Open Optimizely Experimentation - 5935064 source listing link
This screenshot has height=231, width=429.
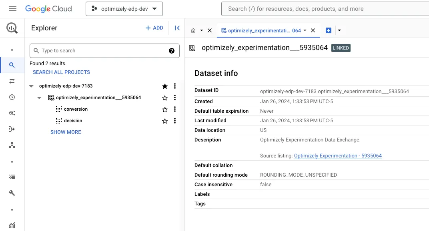[338, 155]
